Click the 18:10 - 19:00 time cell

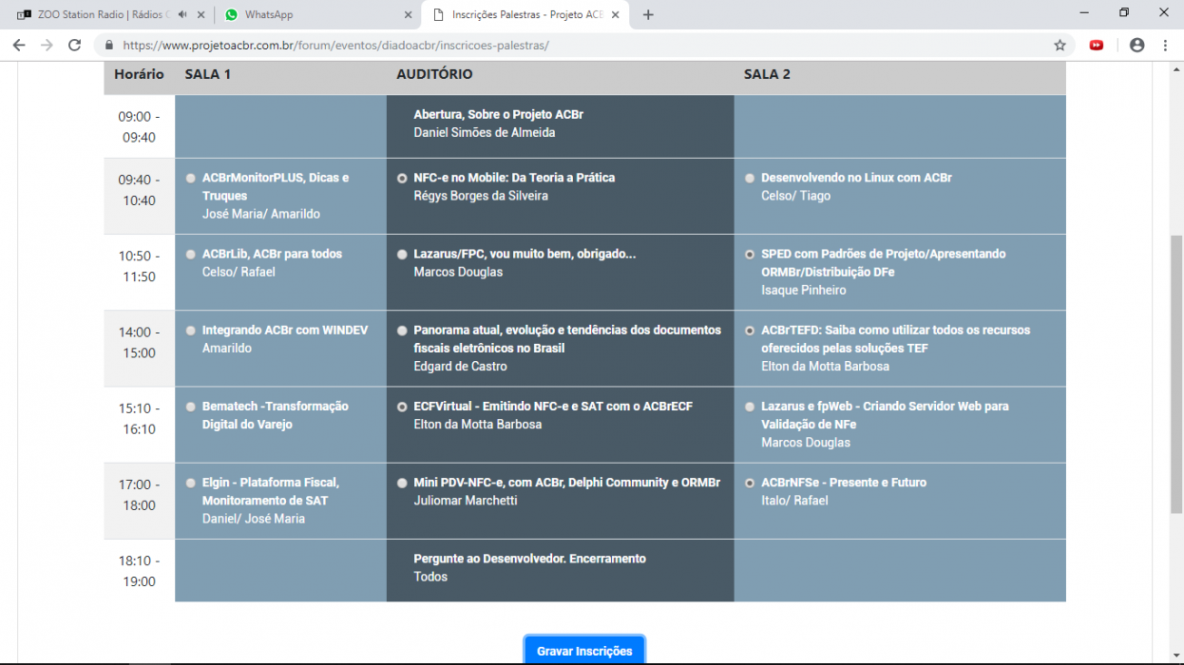pos(139,570)
